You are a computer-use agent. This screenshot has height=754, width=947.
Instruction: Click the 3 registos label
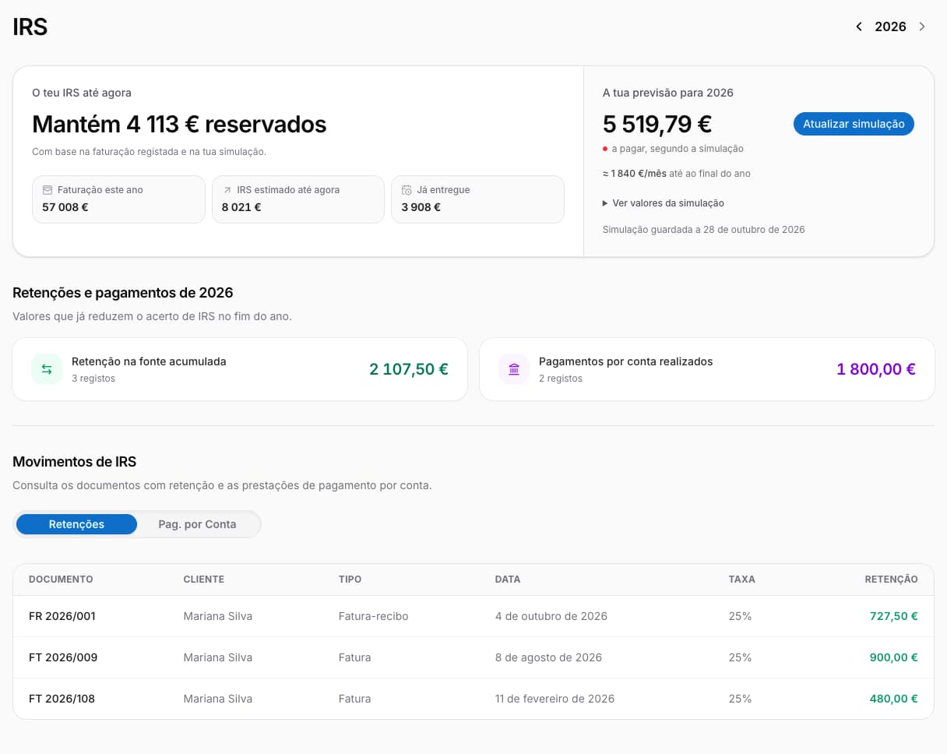(x=93, y=379)
